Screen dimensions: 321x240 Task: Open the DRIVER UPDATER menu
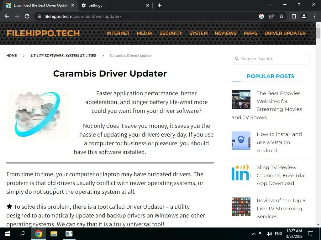pyautogui.click(x=285, y=33)
